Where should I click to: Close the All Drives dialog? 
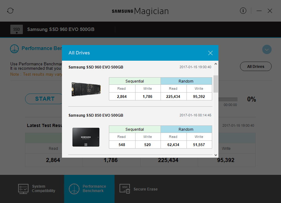point(210,53)
